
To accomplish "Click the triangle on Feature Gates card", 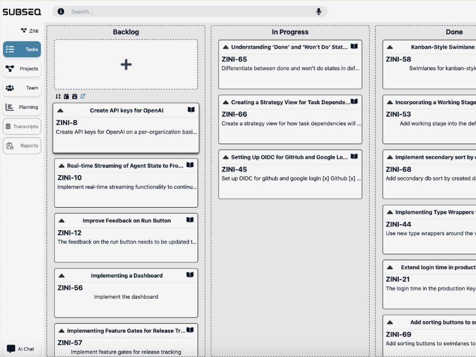I will 62,331.
